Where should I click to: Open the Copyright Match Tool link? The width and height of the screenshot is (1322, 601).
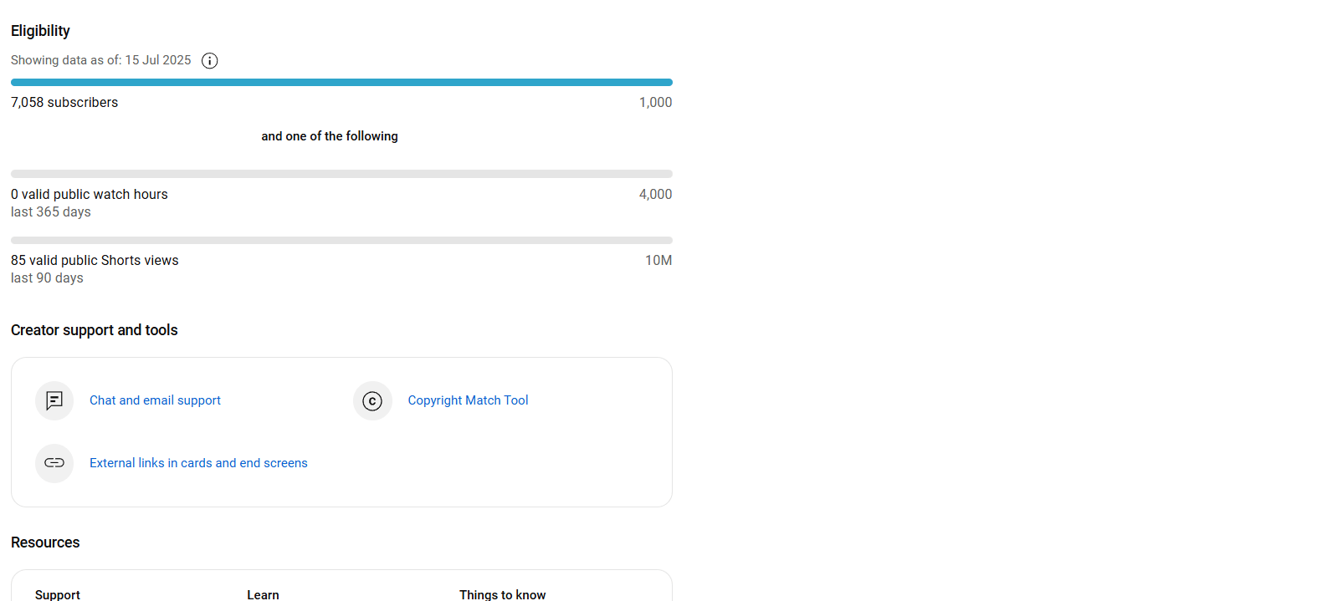[x=468, y=400]
